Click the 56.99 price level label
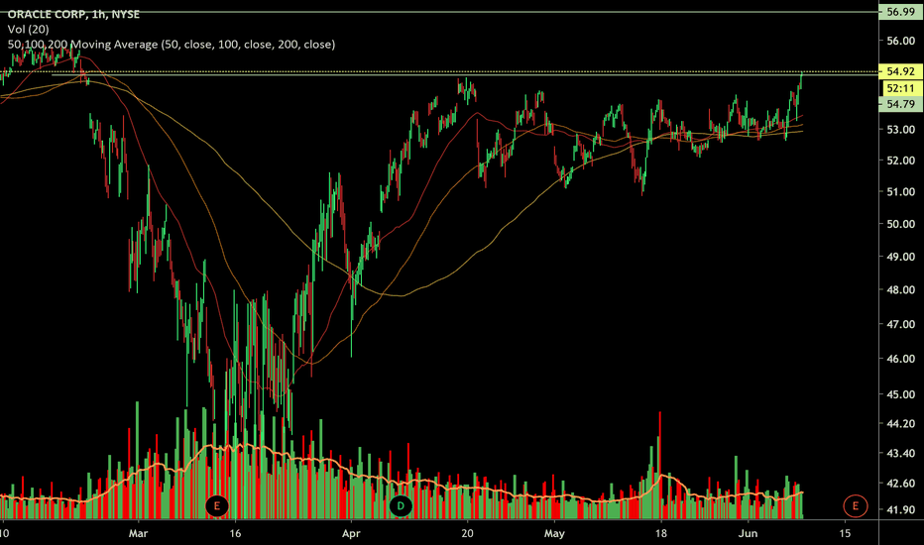The height and width of the screenshot is (545, 924). point(900,12)
